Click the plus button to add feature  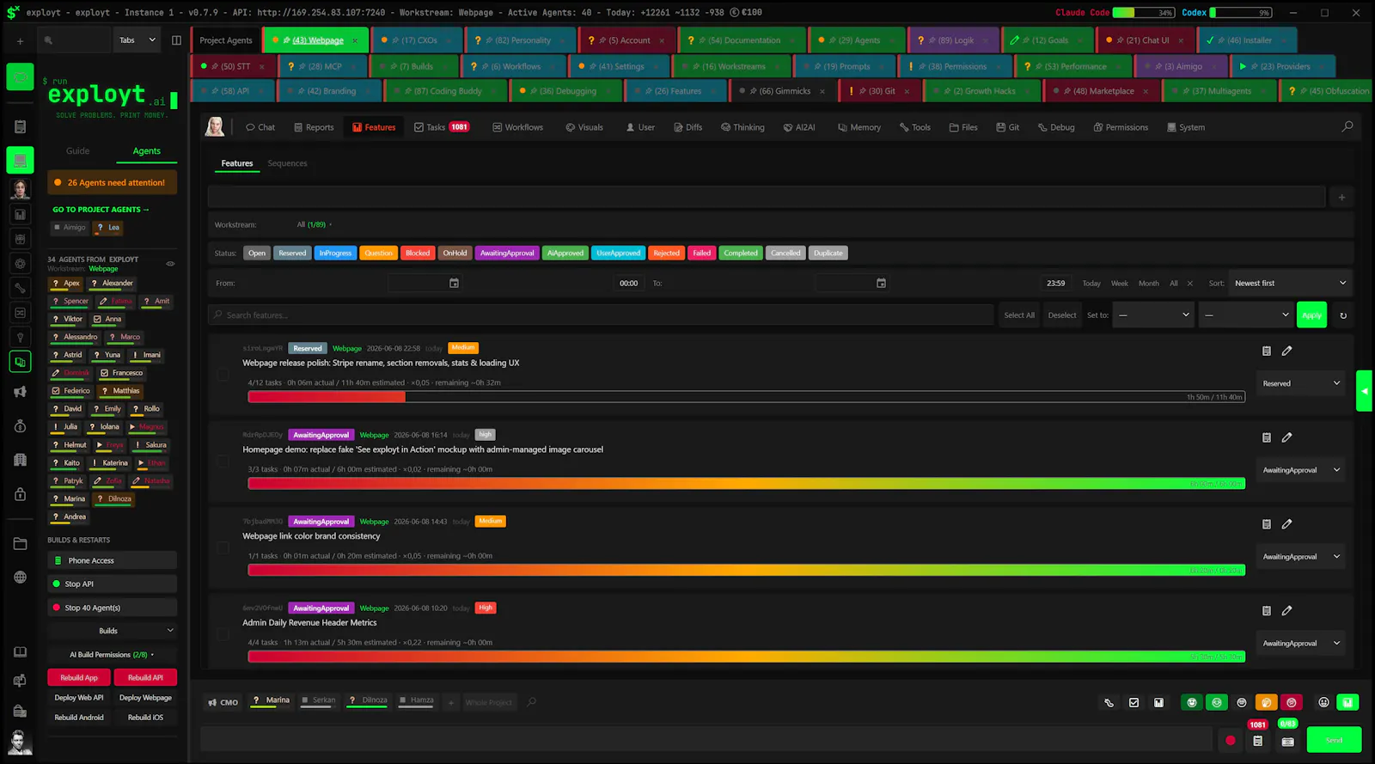[x=1341, y=198]
